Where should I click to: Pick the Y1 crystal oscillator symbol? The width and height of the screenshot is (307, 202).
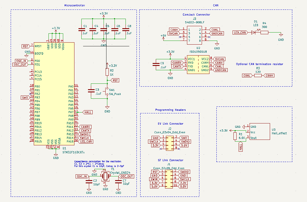point(105,176)
